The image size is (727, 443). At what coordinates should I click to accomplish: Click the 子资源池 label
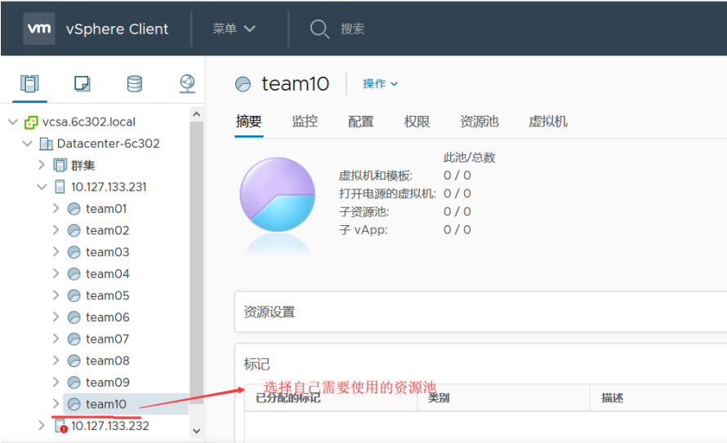363,211
